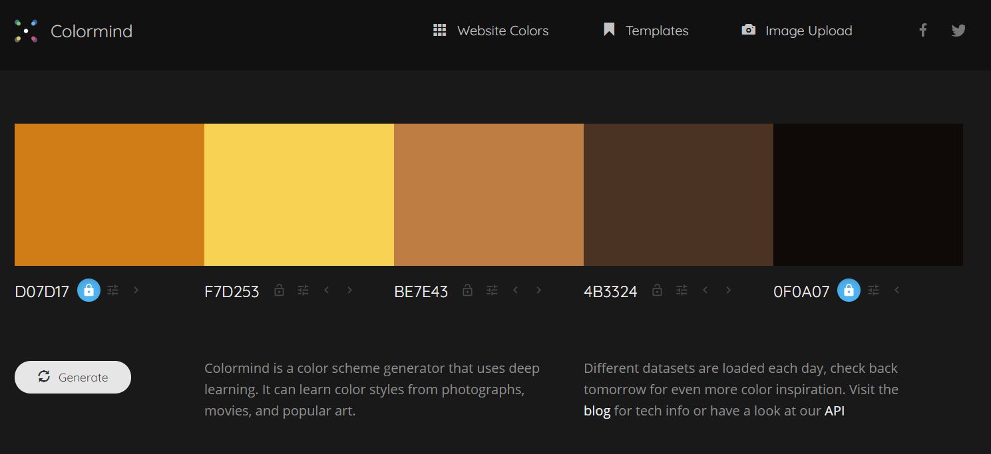Follow the blog link

click(597, 411)
